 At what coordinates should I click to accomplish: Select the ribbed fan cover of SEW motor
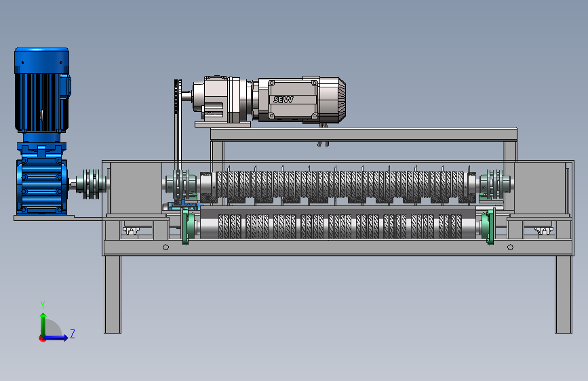(332, 100)
